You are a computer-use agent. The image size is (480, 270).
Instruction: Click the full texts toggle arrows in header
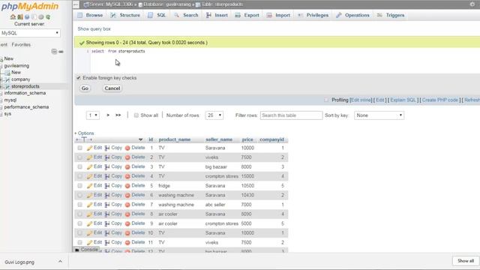(84, 139)
